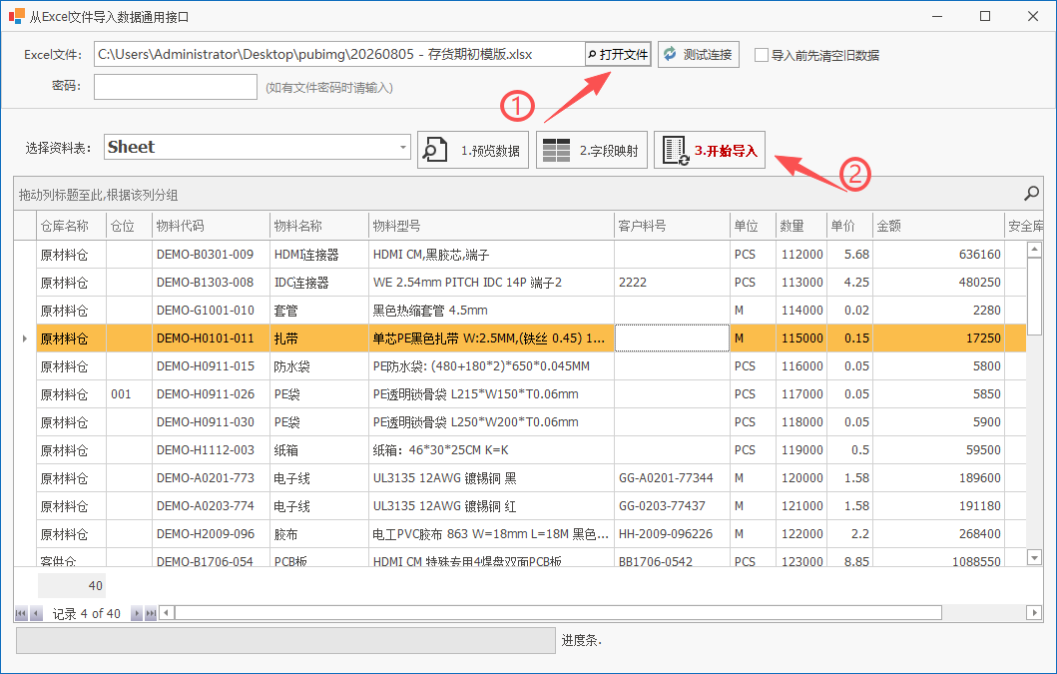1057x674 pixels.
Task: Click the 套管 name cell
Action: (x=319, y=311)
